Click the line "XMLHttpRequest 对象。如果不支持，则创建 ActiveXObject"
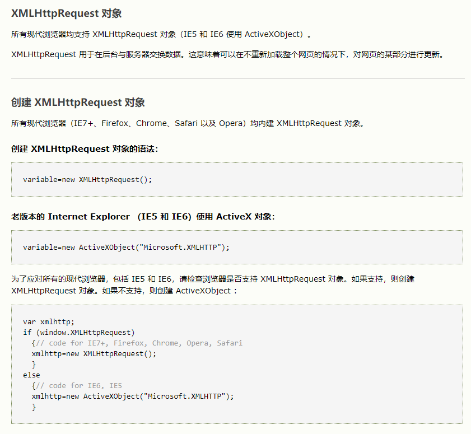 pyautogui.click(x=124, y=291)
